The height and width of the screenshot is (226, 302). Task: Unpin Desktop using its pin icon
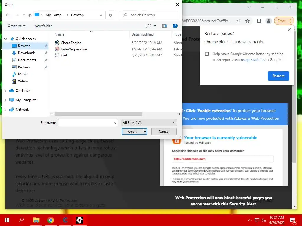(46, 46)
